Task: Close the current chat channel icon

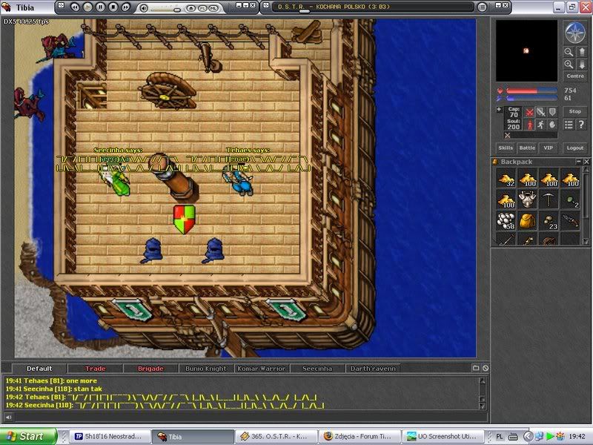Action: tap(486, 368)
